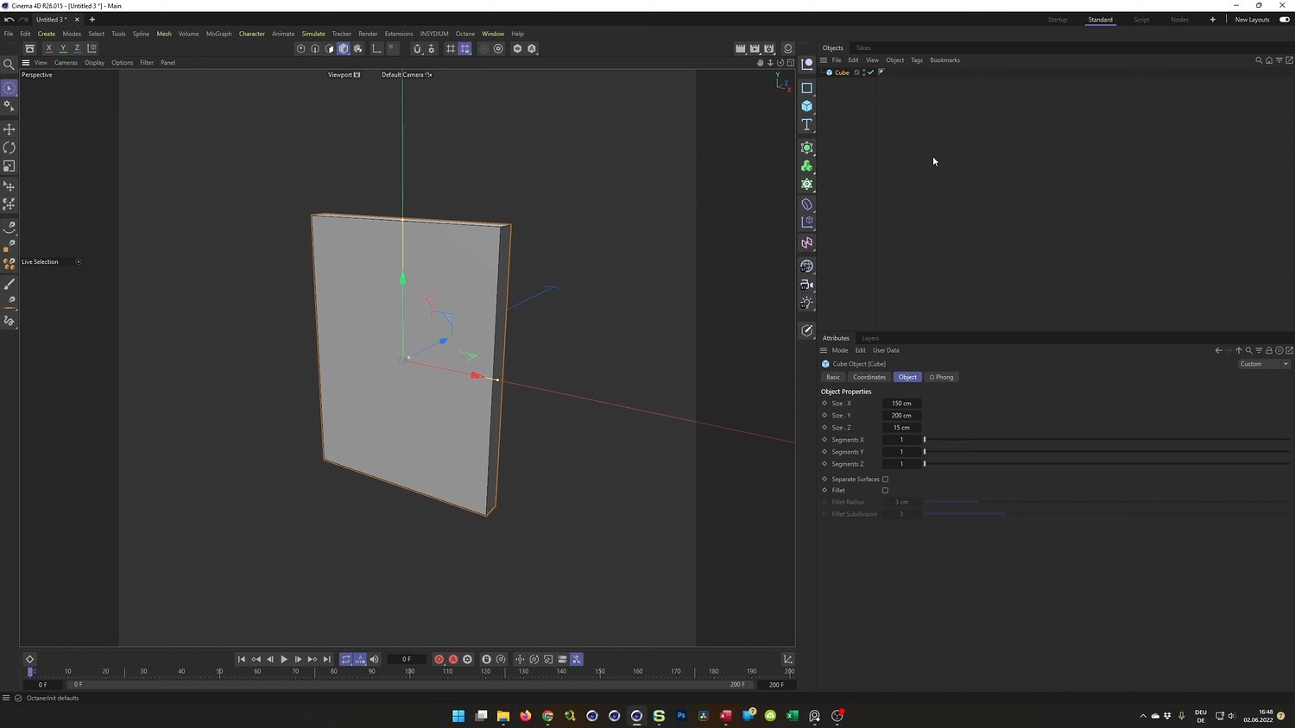Toggle Z axis lock

point(77,49)
